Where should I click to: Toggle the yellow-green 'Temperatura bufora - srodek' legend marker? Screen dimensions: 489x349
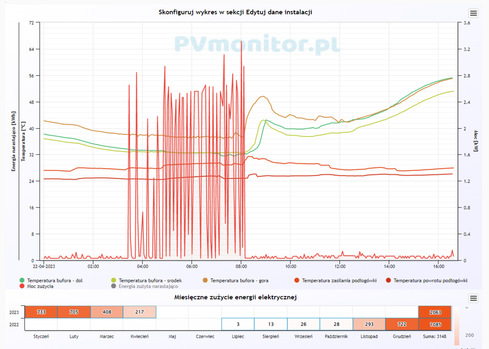tap(114, 281)
